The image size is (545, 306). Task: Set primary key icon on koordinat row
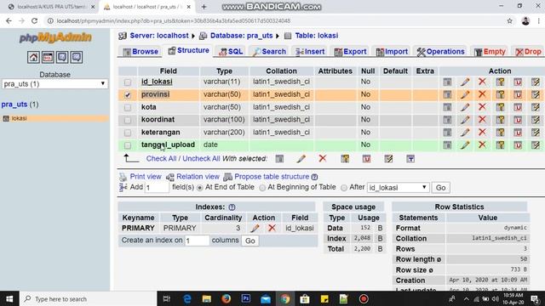(500, 120)
